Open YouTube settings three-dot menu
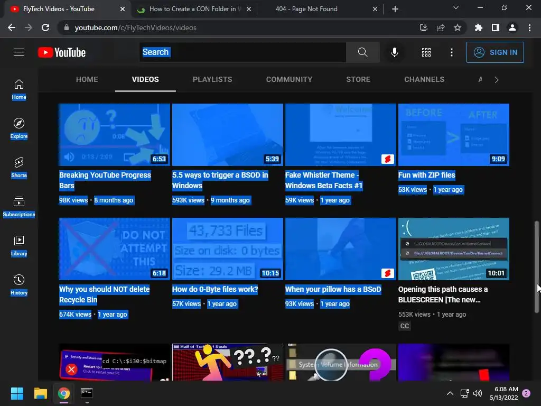The width and height of the screenshot is (541, 406). pyautogui.click(x=451, y=52)
